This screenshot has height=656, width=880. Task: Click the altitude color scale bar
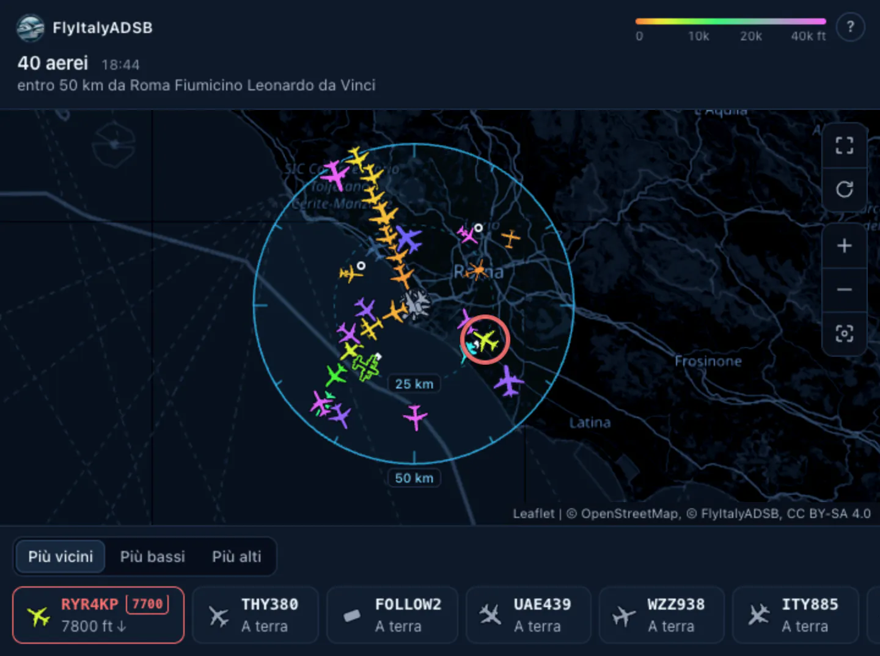[x=731, y=21]
